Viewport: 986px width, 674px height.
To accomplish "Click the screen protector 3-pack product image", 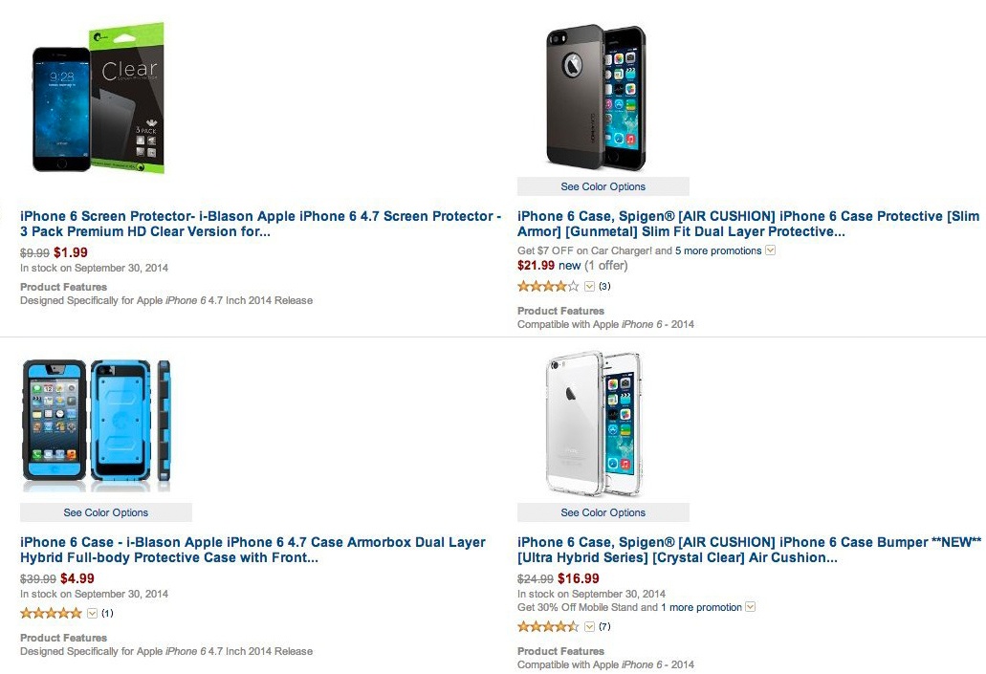I will point(96,96).
